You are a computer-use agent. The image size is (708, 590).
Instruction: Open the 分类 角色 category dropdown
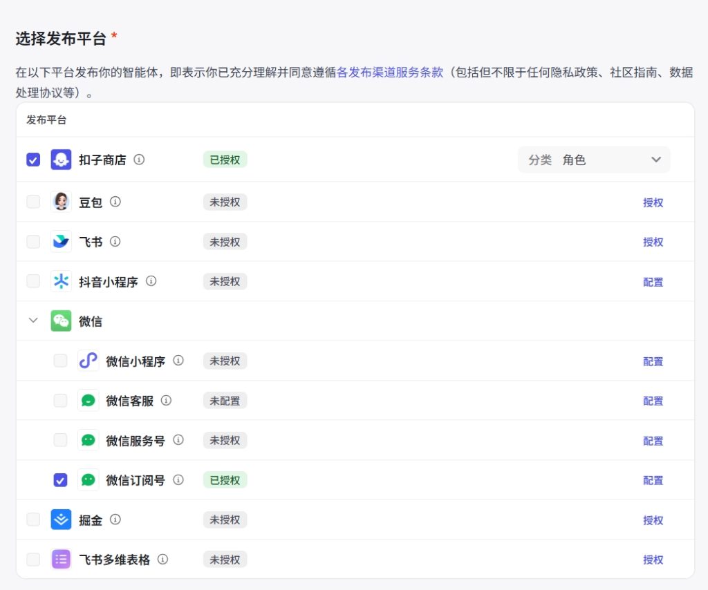coord(594,160)
